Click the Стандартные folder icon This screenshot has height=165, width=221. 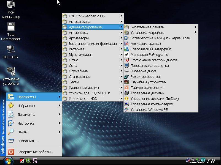pos(65,76)
